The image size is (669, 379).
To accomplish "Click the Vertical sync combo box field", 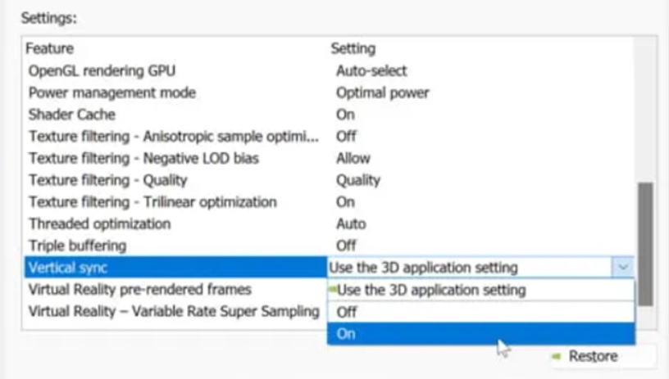I will point(469,267).
